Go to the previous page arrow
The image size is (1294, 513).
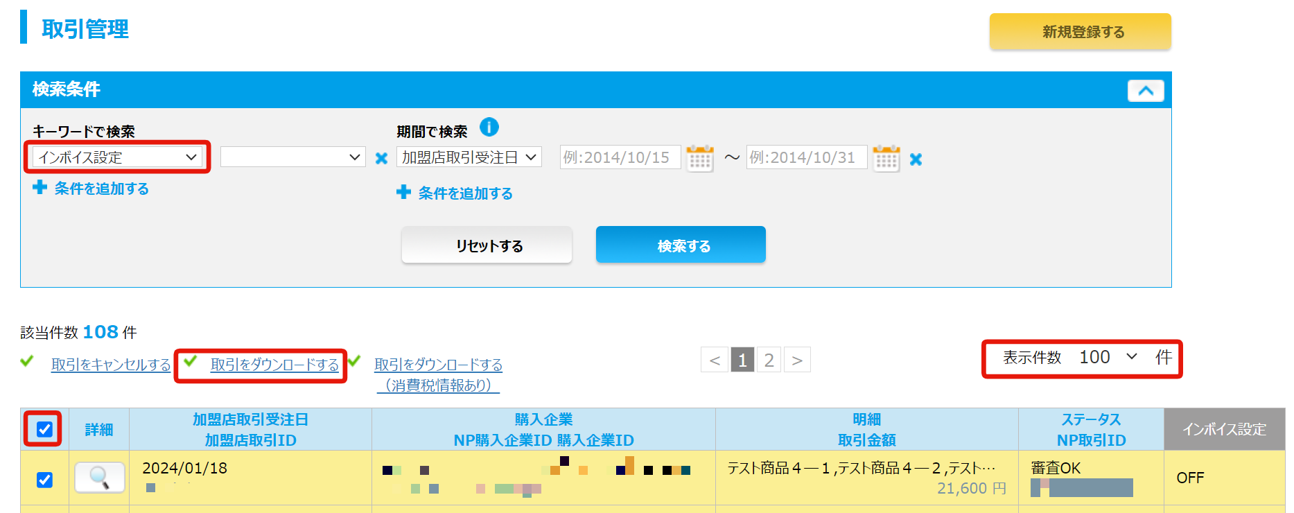coord(715,360)
